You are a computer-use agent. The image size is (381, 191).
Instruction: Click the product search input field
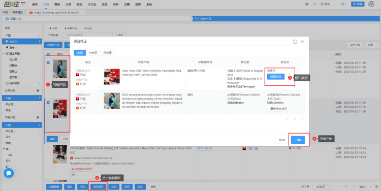pyautogui.click(x=88, y=35)
